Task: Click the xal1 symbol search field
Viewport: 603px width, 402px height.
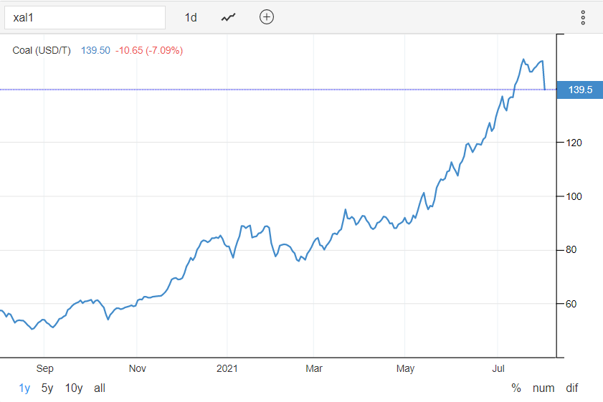Action: 85,17
